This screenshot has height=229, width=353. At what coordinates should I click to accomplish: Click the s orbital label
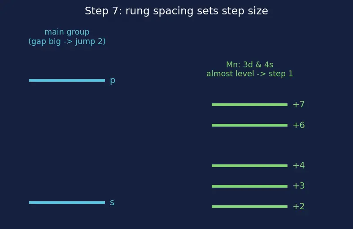[x=112, y=203]
